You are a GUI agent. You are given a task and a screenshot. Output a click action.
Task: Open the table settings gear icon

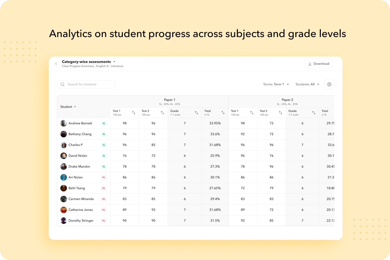[x=329, y=84]
